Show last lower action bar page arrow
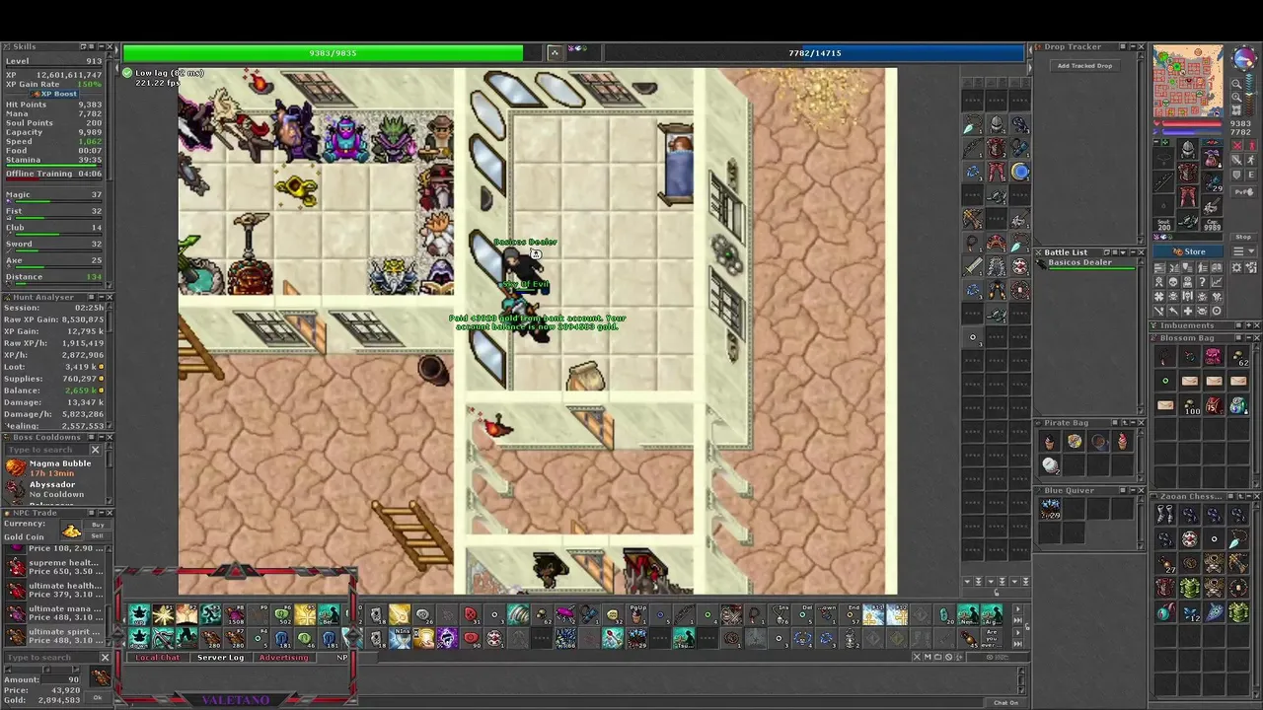The image size is (1263, 710). click(1018, 644)
